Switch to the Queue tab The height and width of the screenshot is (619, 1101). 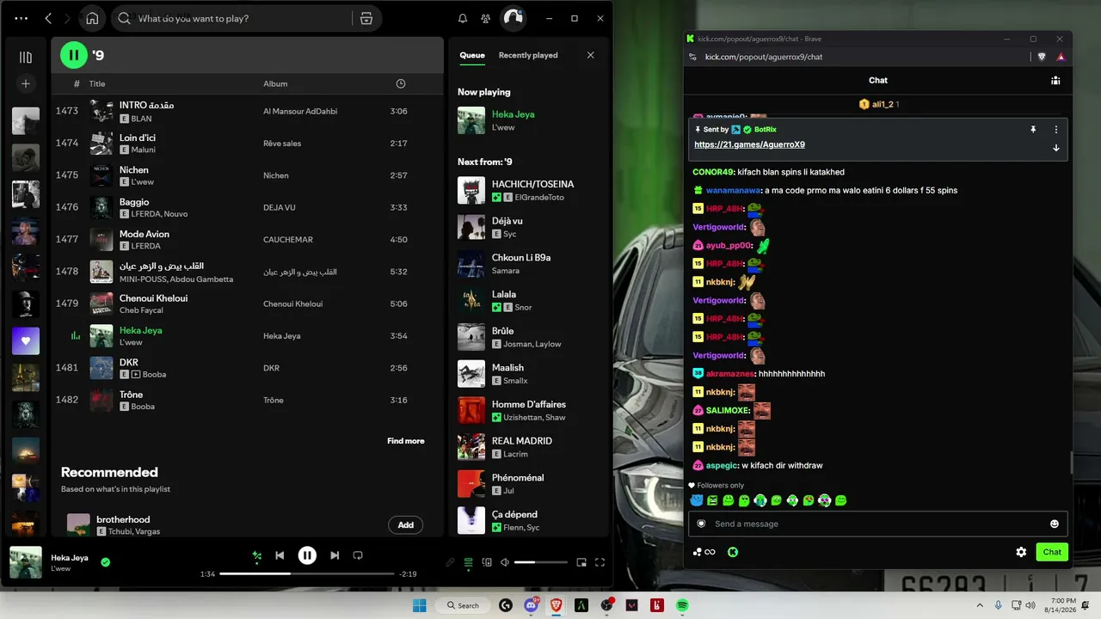(472, 55)
